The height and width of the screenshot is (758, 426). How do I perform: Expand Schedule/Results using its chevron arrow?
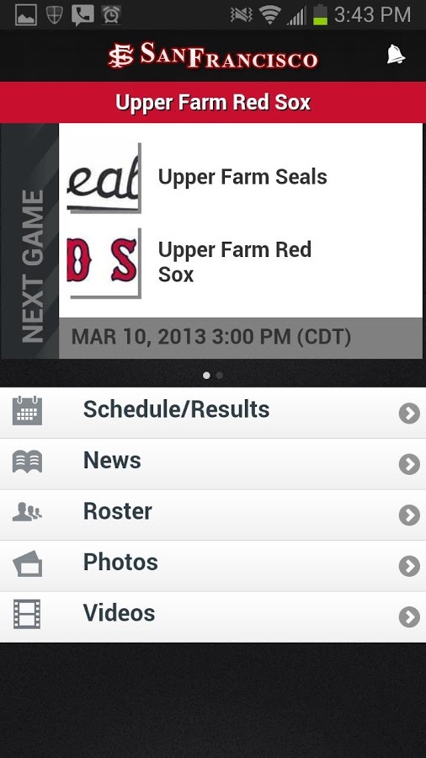click(x=409, y=414)
